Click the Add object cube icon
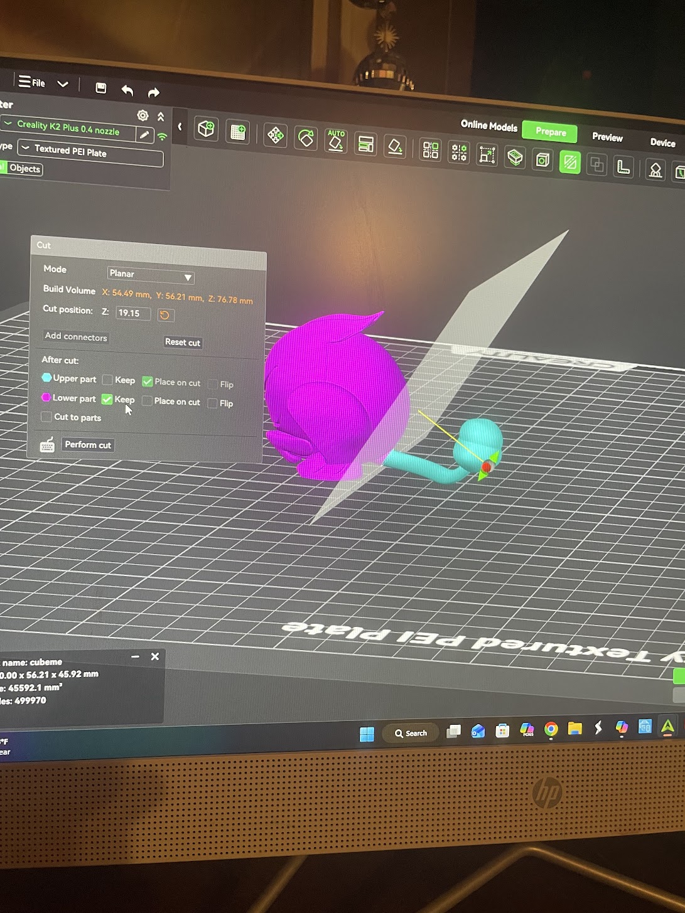Screen dimensions: 685x913 (x=206, y=129)
